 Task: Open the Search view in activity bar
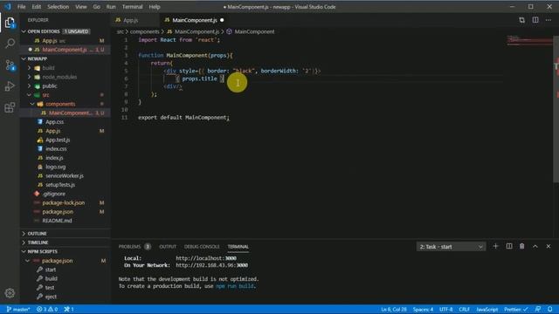click(10, 44)
